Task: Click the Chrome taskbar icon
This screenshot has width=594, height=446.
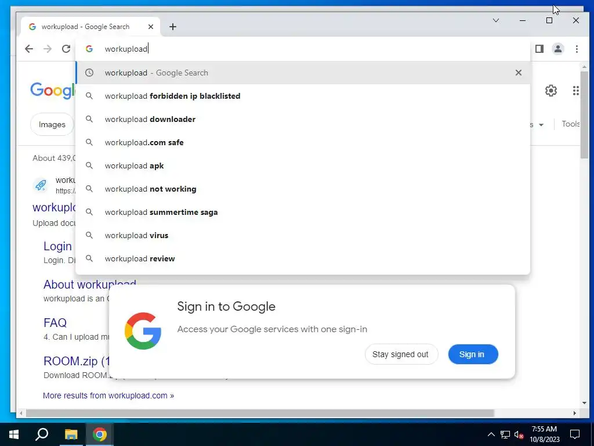Action: click(x=100, y=434)
